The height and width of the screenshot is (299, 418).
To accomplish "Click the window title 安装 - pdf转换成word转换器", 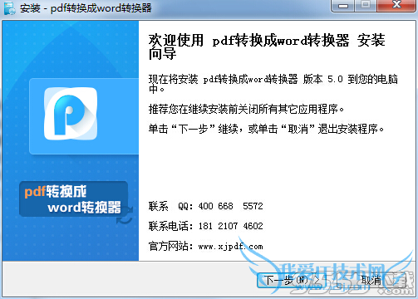I will point(86,8).
